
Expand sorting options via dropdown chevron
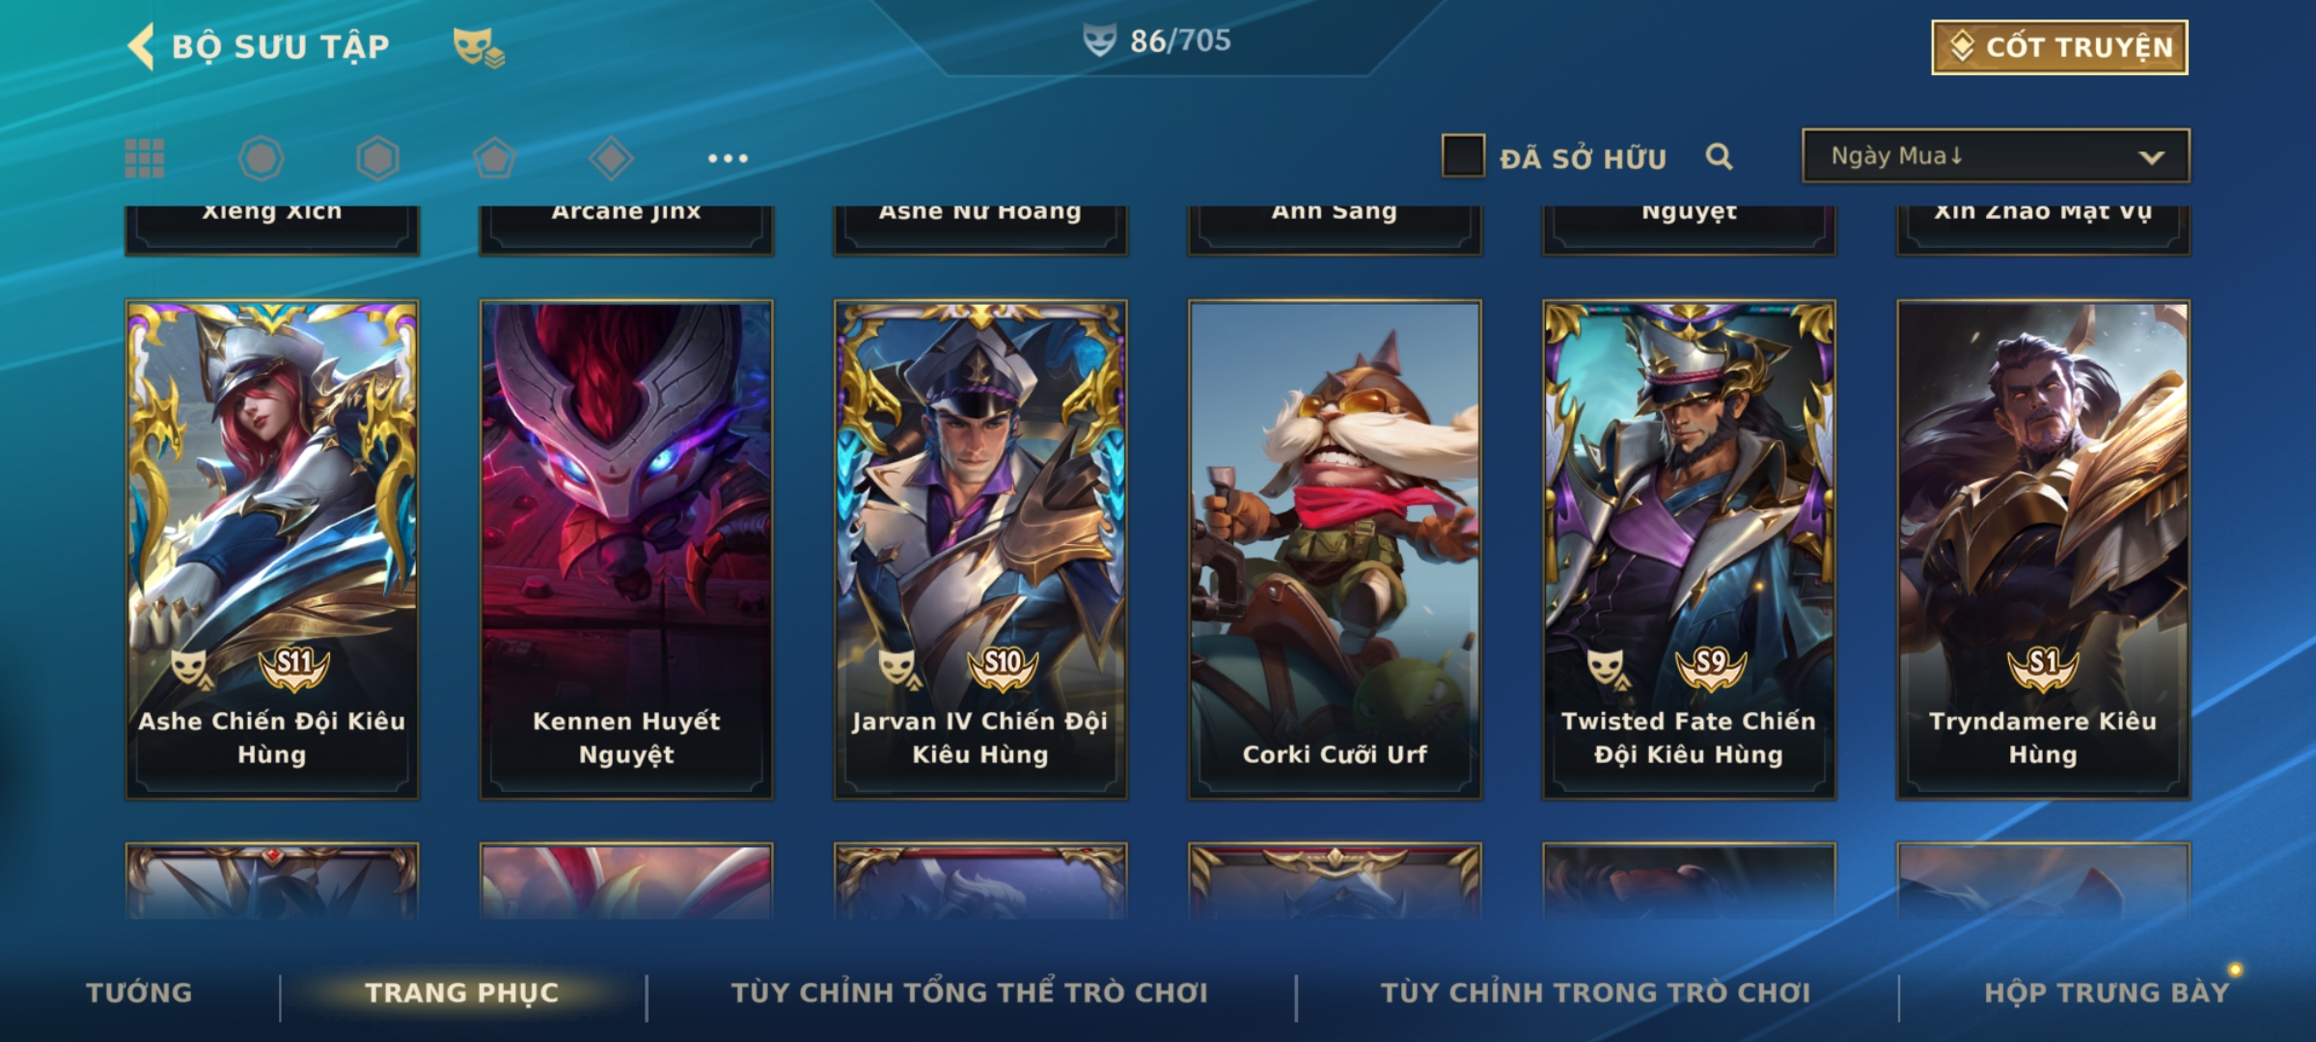[2151, 157]
